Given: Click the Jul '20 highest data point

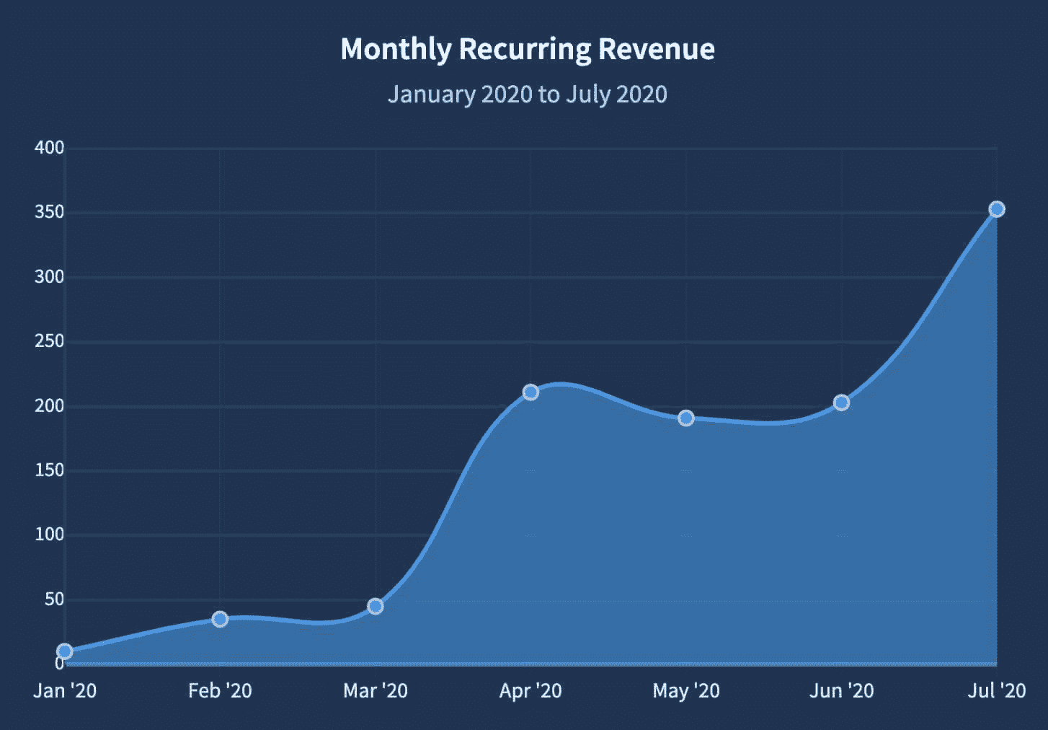Looking at the screenshot, I should pos(997,209).
